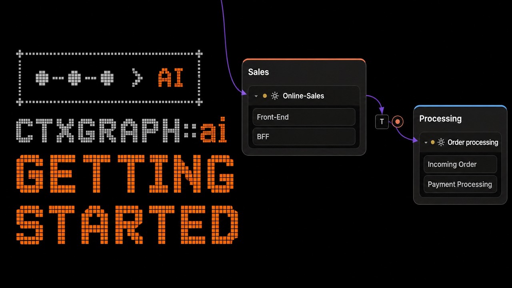
Task: Click the Processing card title
Action: (x=440, y=119)
